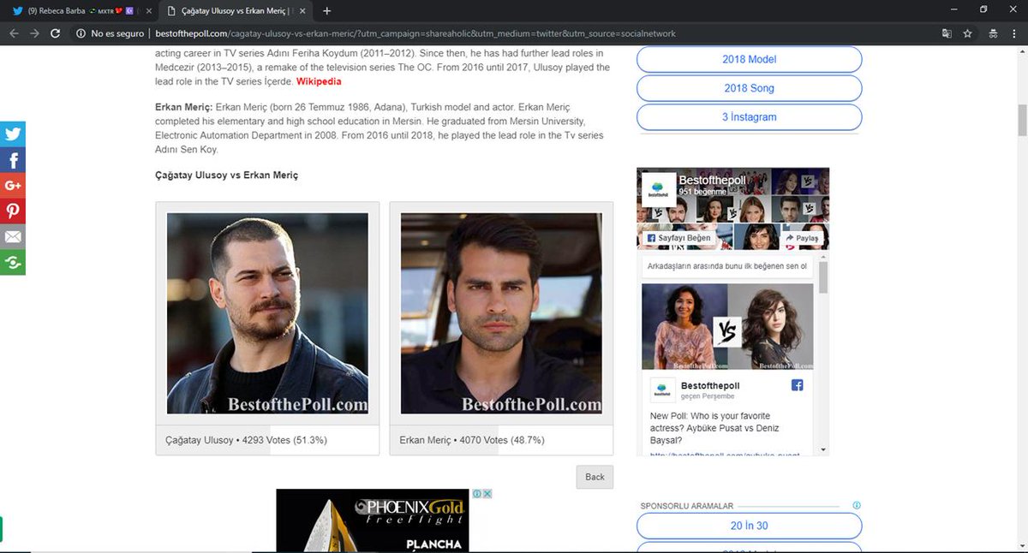Share page via Twitter sidebar icon
The height and width of the screenshot is (553, 1028).
pyautogui.click(x=12, y=134)
